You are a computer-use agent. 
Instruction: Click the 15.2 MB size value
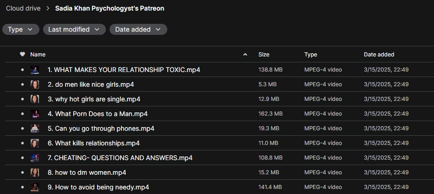pos(269,172)
